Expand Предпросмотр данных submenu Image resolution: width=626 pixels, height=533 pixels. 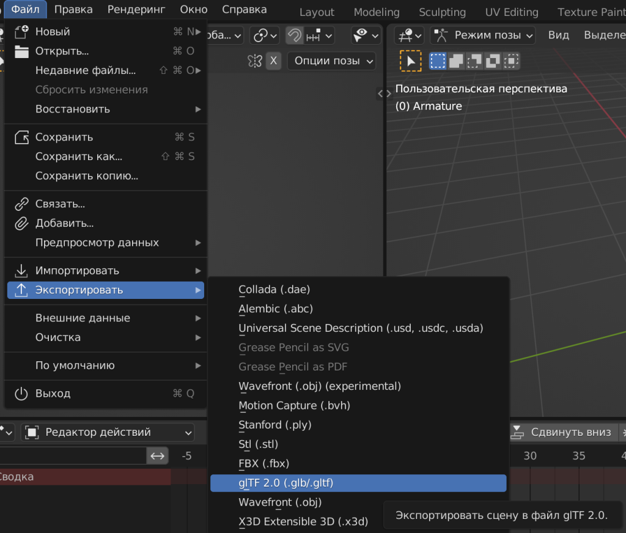click(106, 242)
